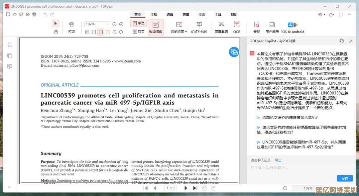Select the hand pan tool
The height and width of the screenshot is (196, 359).
[x=56, y=32]
